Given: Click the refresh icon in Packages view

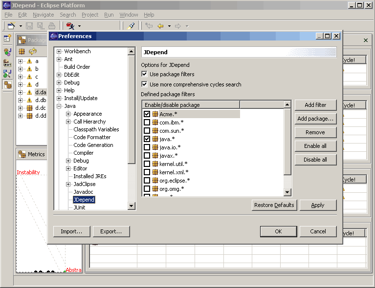Looking at the screenshot, I should [33, 51].
